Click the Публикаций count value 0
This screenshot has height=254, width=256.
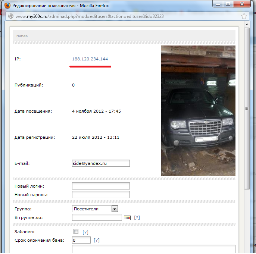click(73, 85)
